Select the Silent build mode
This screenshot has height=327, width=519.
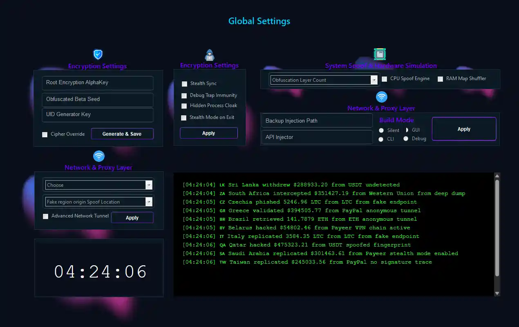click(381, 130)
